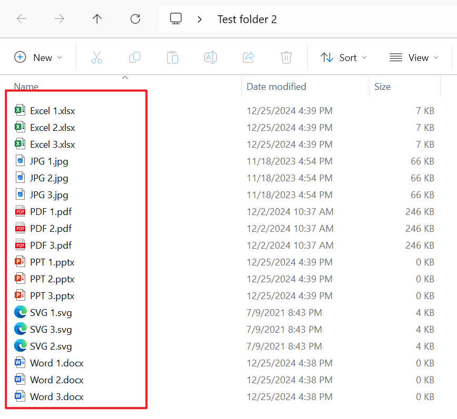Refresh the folder view
Viewport: 457px width, 419px height.
(x=135, y=19)
